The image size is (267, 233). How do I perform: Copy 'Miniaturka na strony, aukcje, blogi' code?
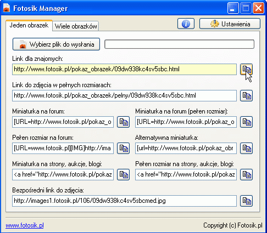click(123, 174)
